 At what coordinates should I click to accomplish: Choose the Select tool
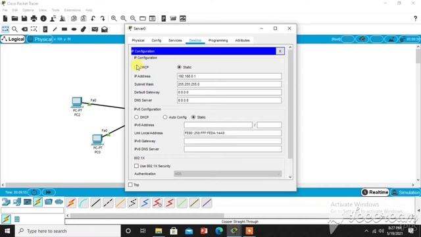click(5, 29)
